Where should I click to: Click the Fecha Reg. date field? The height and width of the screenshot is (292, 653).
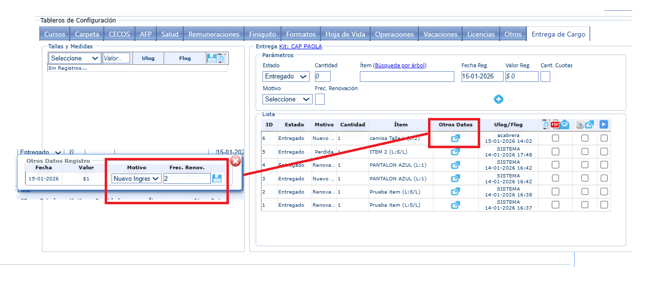click(482, 77)
